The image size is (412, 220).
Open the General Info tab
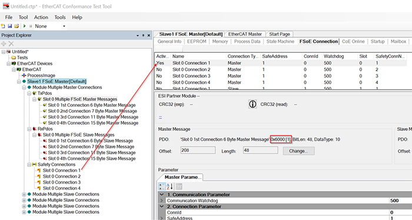170,42
